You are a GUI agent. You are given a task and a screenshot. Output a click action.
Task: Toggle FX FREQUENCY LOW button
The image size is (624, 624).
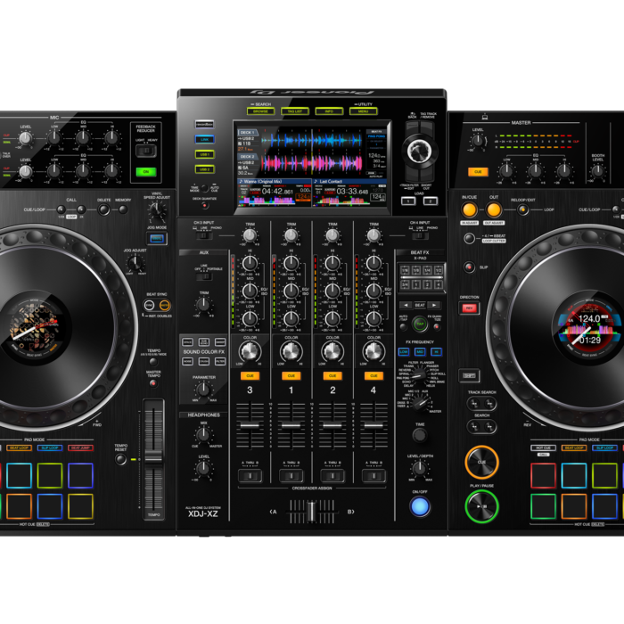[404, 352]
